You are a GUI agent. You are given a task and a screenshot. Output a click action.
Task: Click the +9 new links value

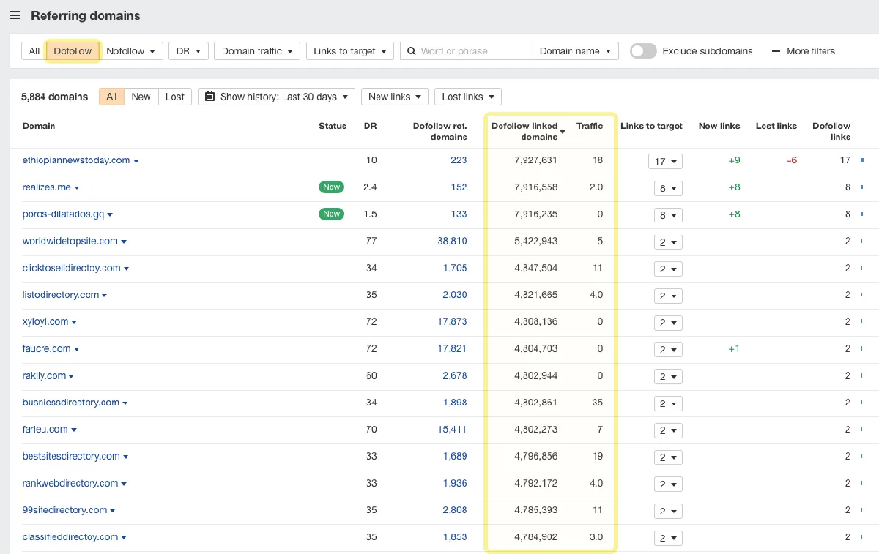[734, 160]
